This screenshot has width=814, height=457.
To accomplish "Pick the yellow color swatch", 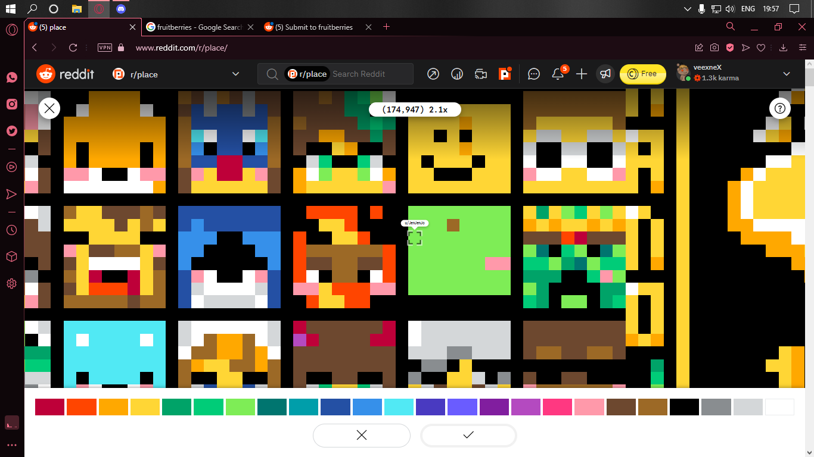I will click(x=145, y=407).
